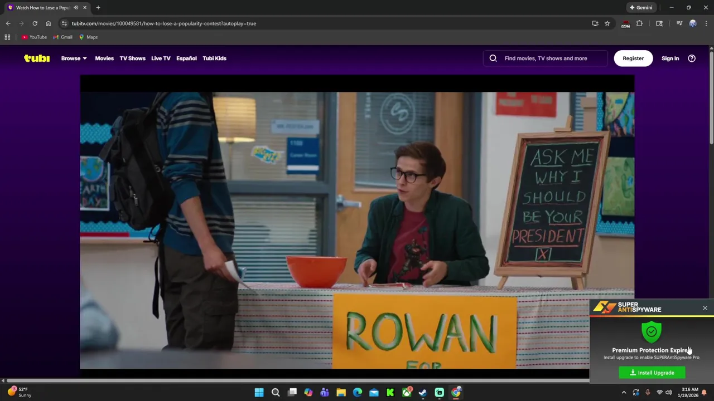This screenshot has height=401, width=714.
Task: Bookmark this page with the star icon
Action: (607, 23)
